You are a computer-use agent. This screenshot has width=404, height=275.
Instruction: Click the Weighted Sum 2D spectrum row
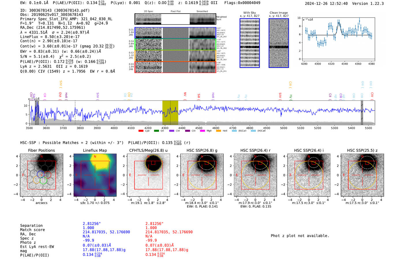[175, 19]
